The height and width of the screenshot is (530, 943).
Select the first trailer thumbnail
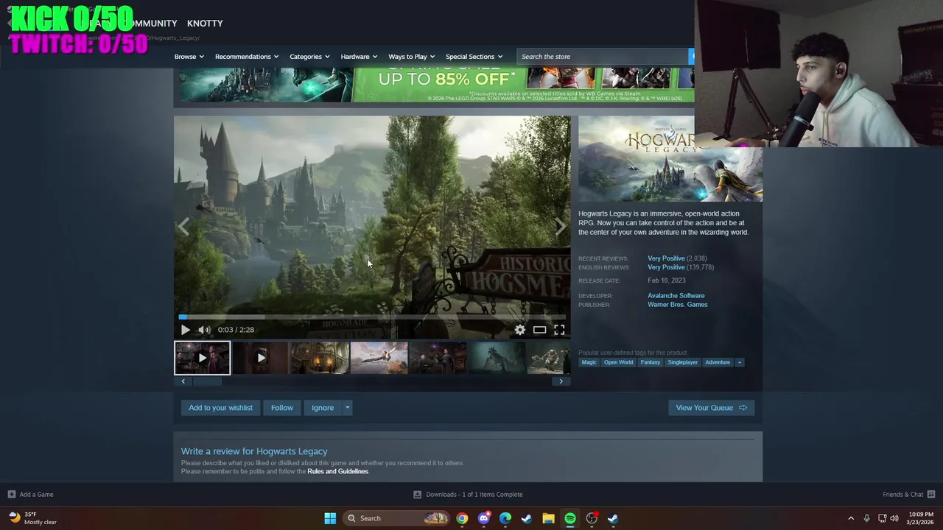pyautogui.click(x=202, y=358)
